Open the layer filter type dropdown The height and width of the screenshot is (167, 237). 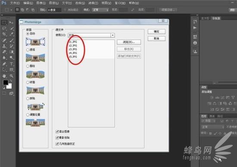click(x=209, y=121)
